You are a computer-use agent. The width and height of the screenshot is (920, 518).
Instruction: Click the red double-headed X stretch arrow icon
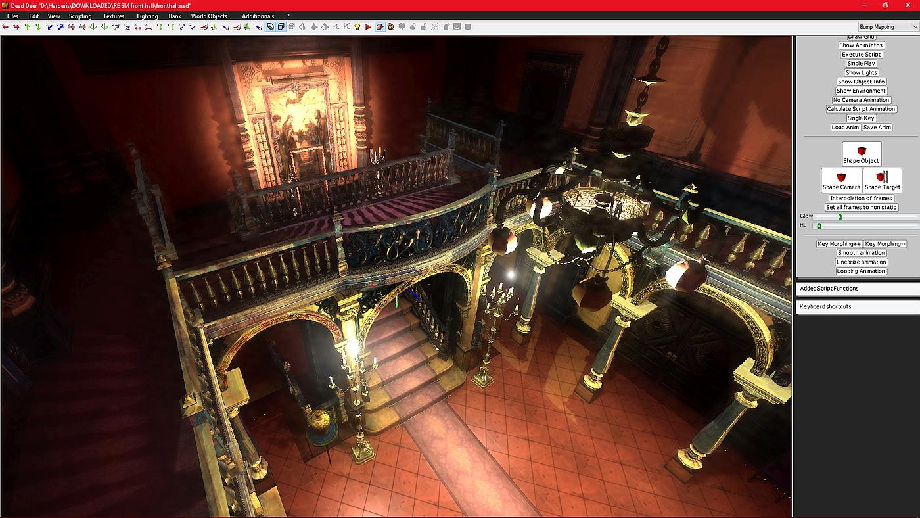(137, 27)
